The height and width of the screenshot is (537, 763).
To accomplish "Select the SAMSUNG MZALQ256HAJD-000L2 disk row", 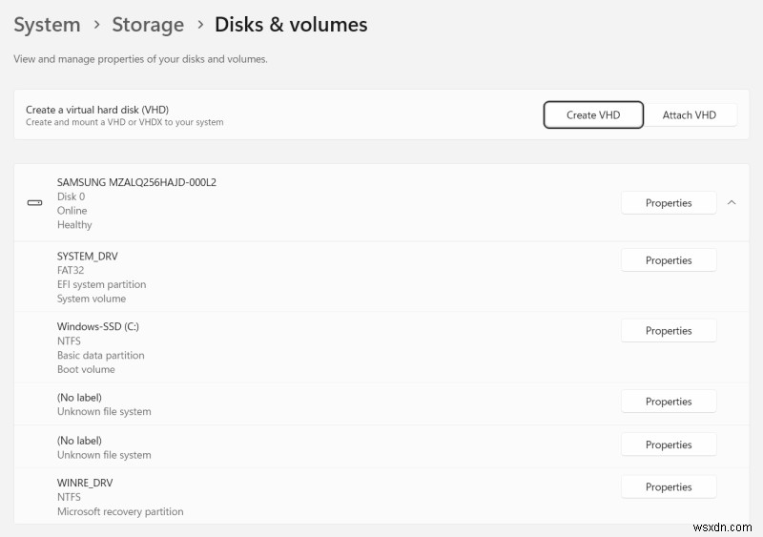I will [381, 202].
